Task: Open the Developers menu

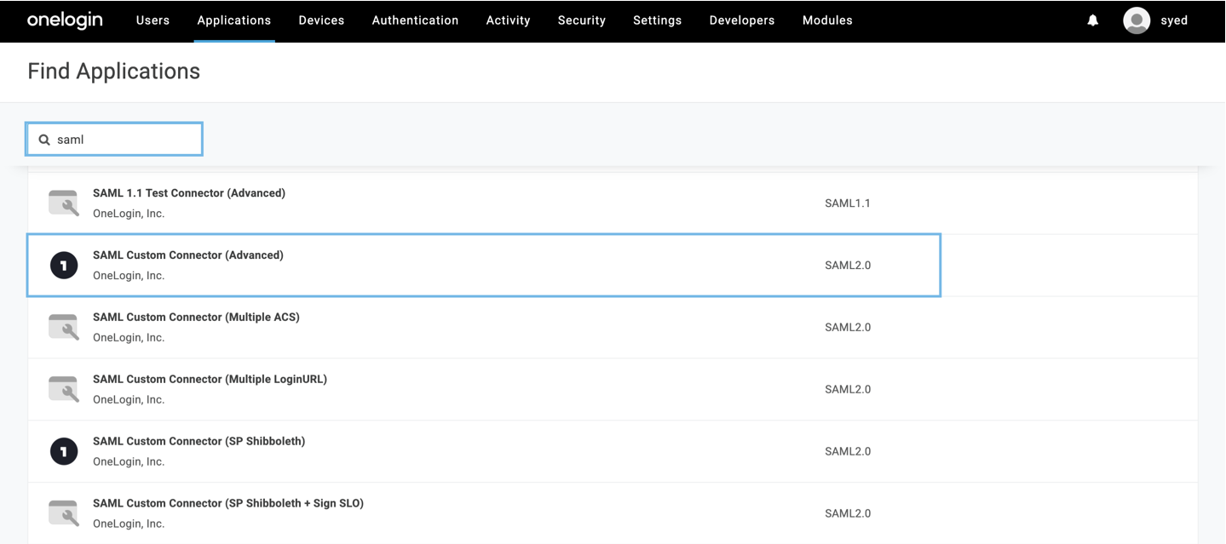Action: pyautogui.click(x=742, y=20)
